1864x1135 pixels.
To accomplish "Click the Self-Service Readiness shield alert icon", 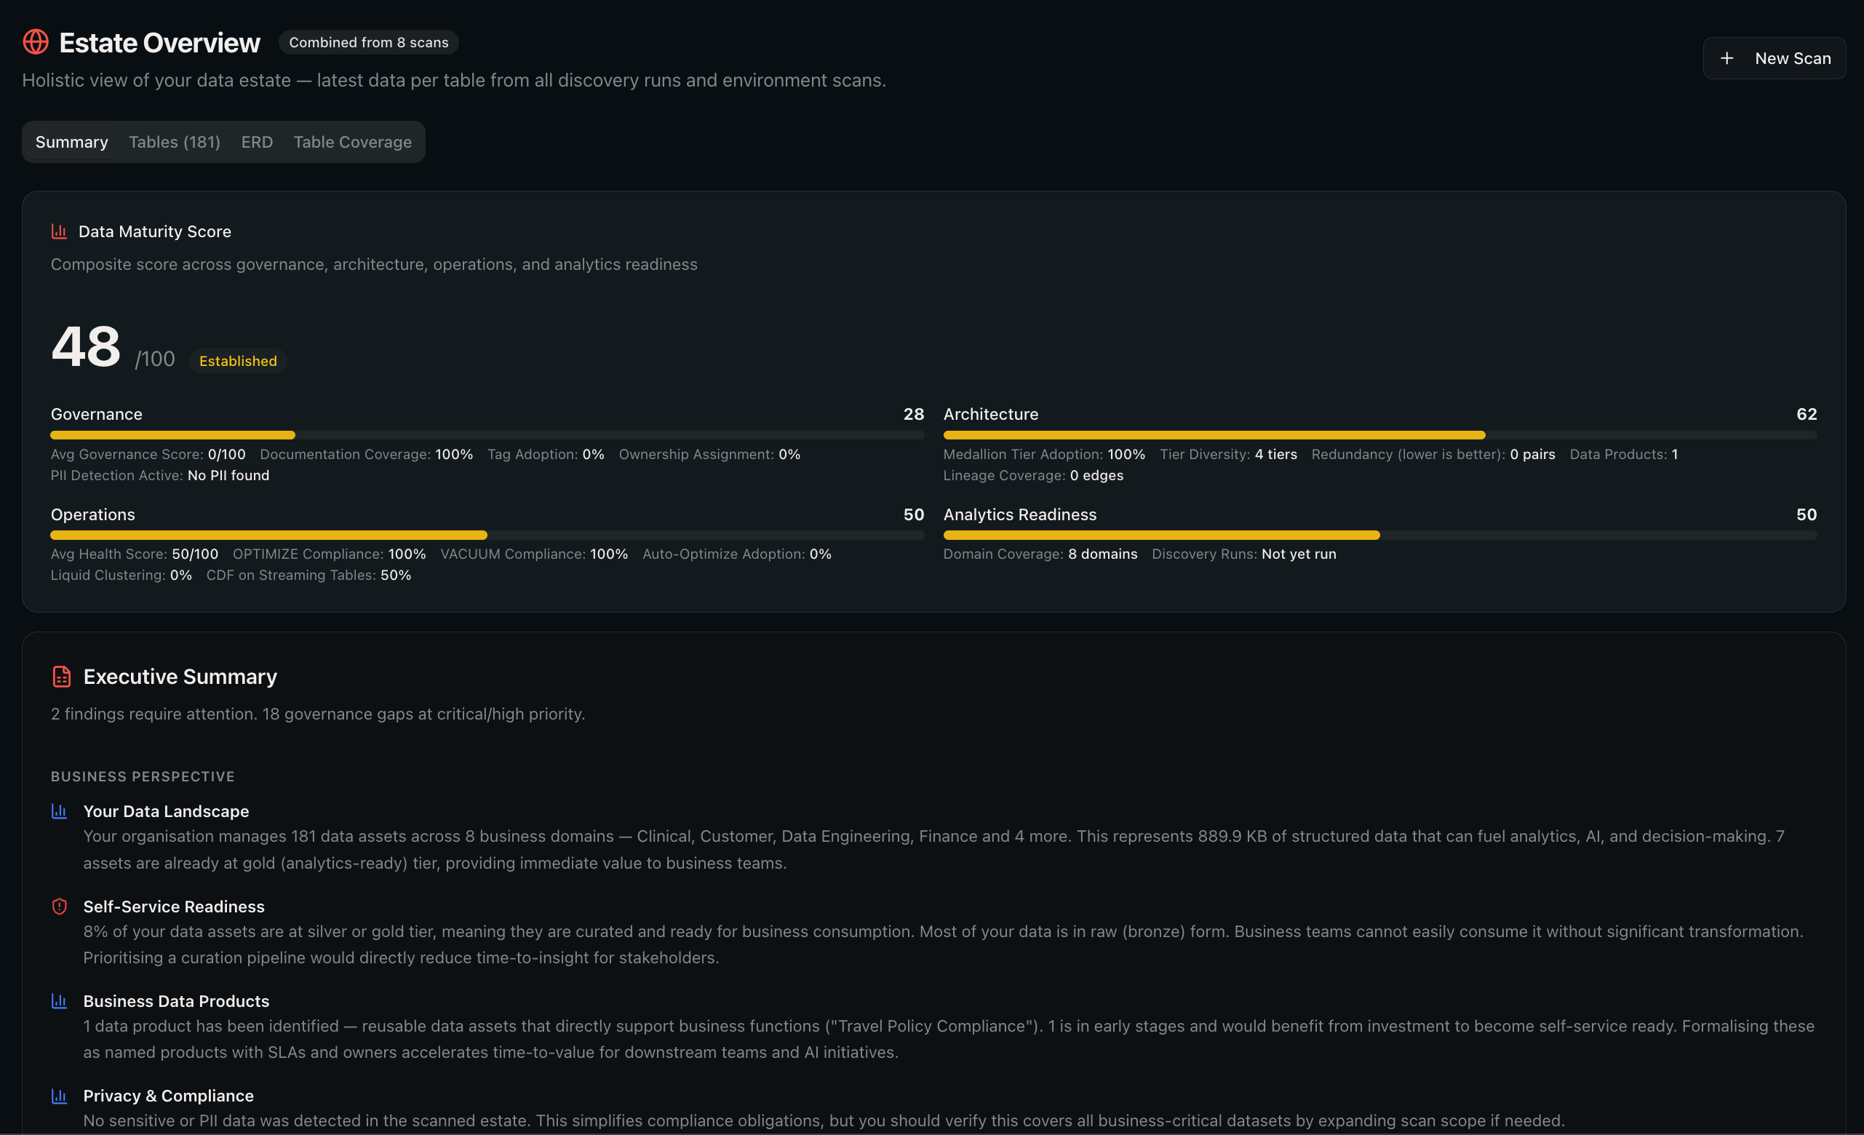I will tap(59, 907).
